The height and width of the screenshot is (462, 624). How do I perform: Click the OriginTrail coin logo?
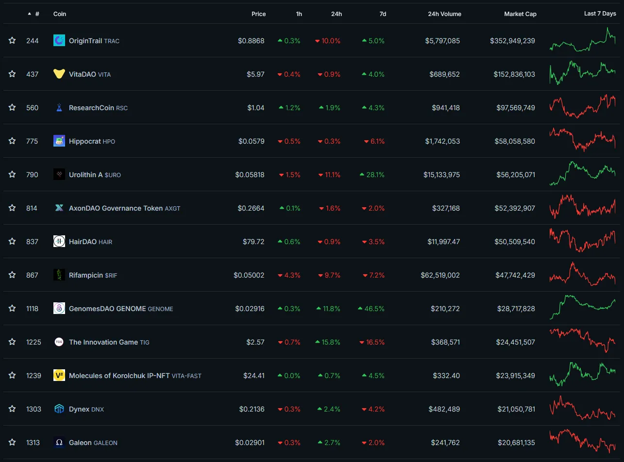pyautogui.click(x=59, y=41)
